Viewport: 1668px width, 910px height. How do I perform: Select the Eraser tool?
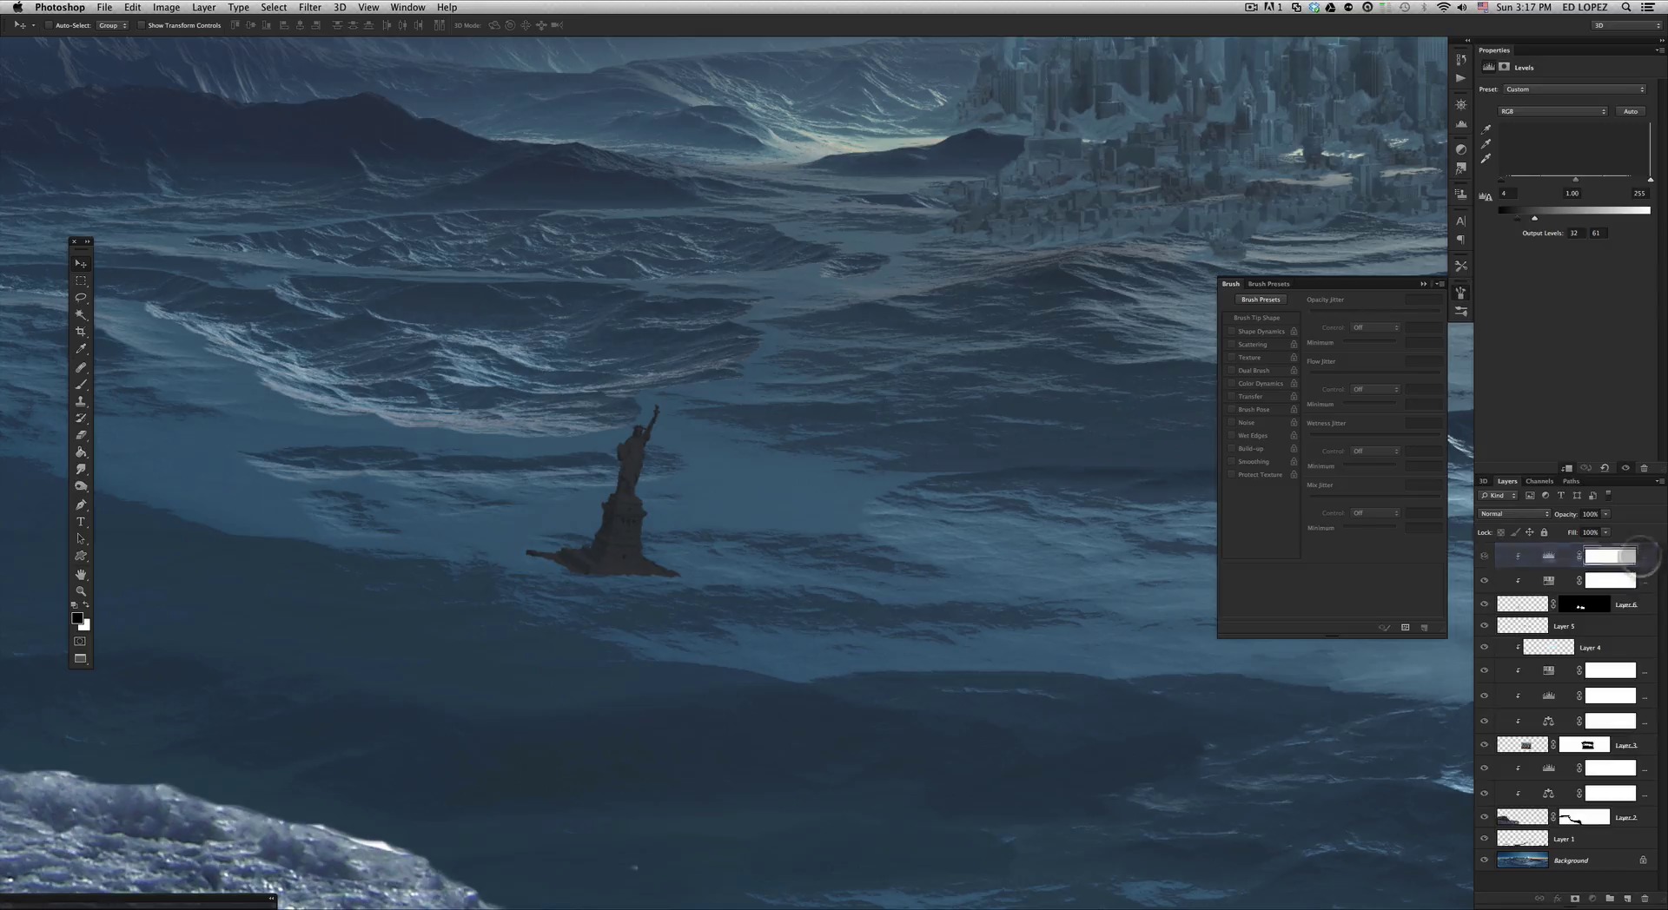click(x=81, y=435)
